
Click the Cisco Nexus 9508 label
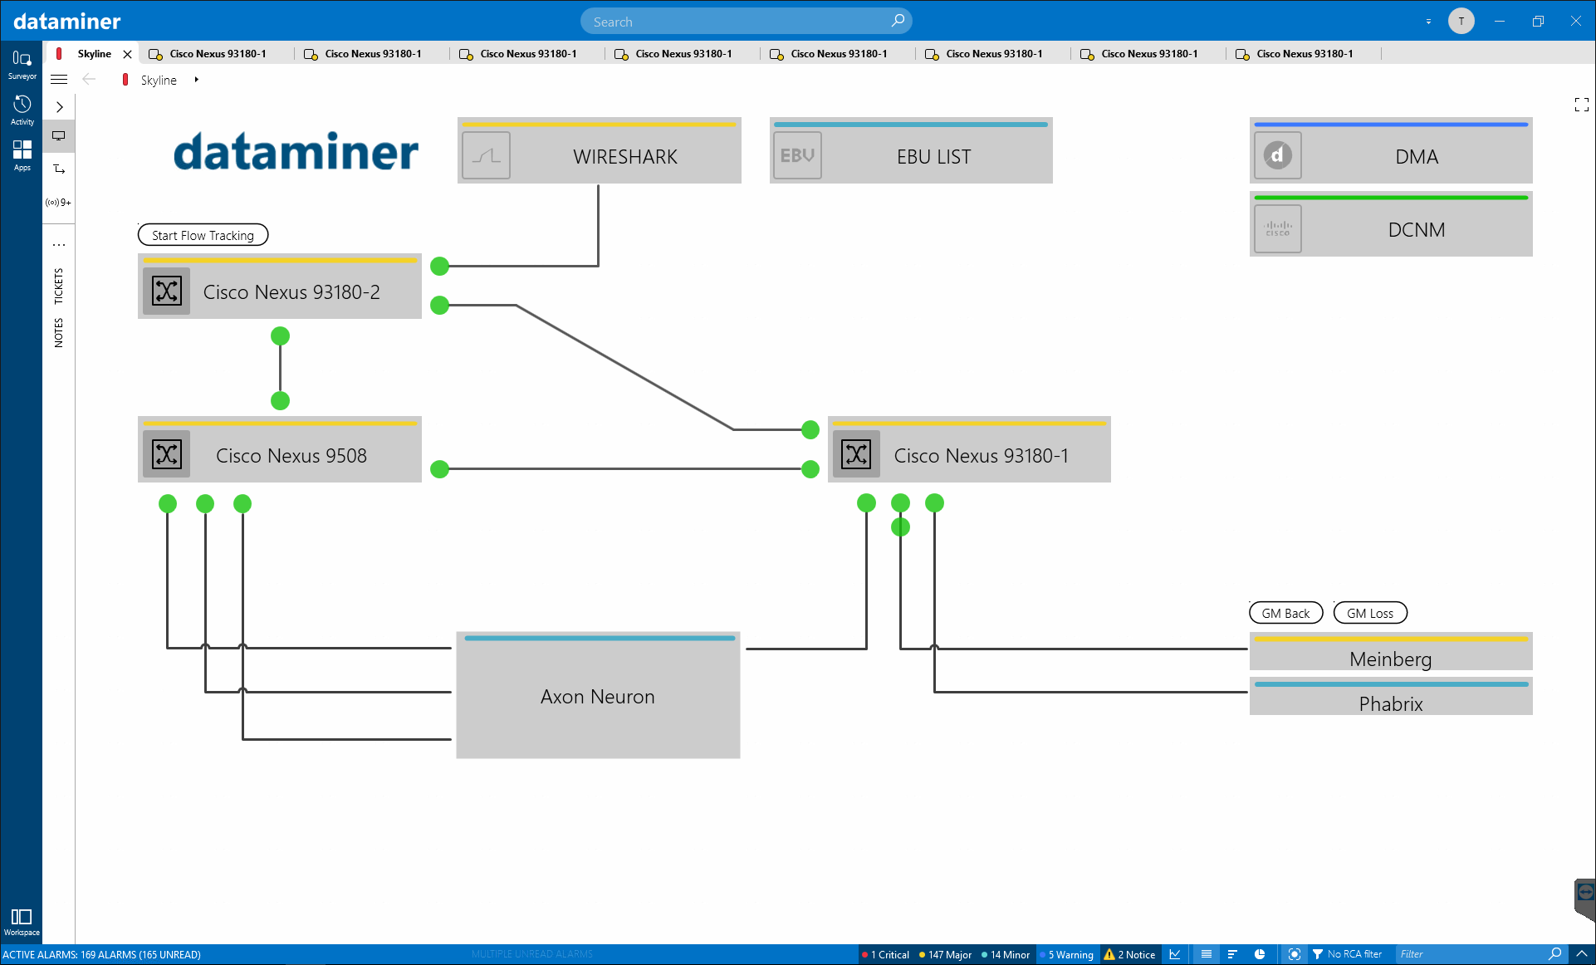pyautogui.click(x=291, y=455)
